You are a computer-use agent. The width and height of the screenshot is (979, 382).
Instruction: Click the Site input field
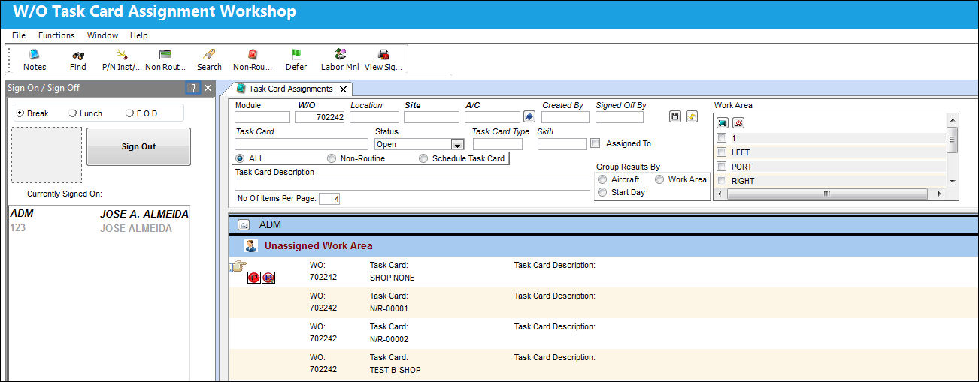[x=432, y=117]
